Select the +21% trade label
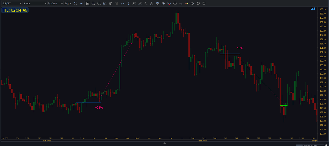This screenshot has width=329, height=146. click(x=99, y=108)
